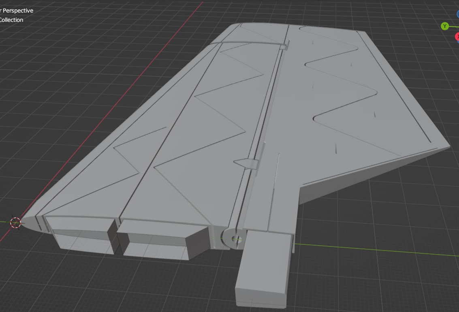Click the blue Z axis gizmo ball
The height and width of the screenshot is (312, 459).
point(457,14)
